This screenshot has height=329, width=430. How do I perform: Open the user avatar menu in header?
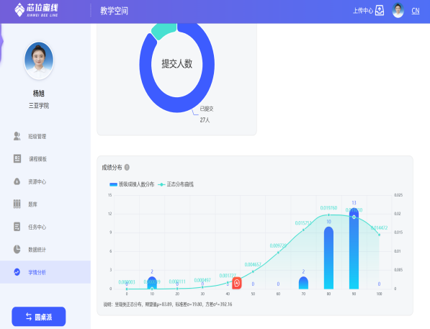click(398, 10)
